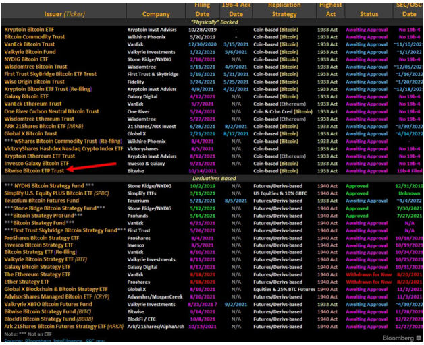Click the VanEck Bitcoin Trust issuer name
This screenshot has height=345, width=424.
30,44
